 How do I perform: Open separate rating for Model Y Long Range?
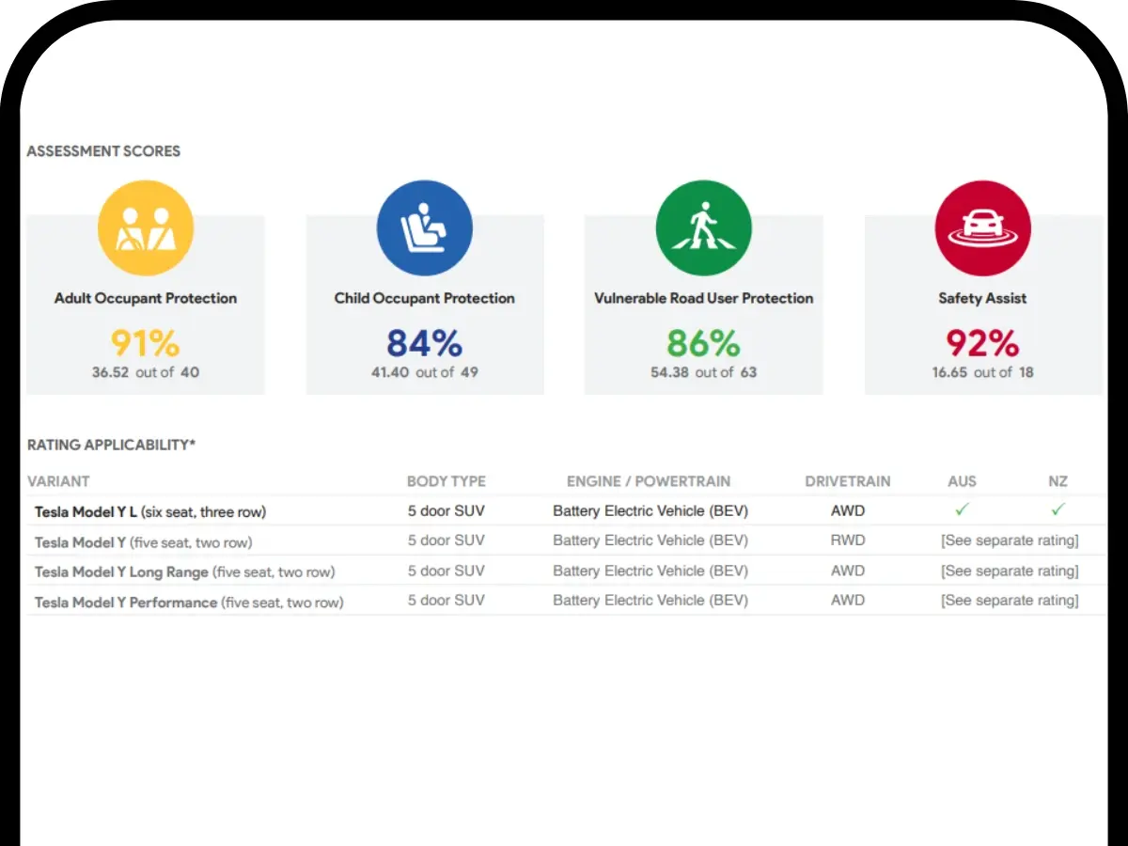pos(1010,571)
